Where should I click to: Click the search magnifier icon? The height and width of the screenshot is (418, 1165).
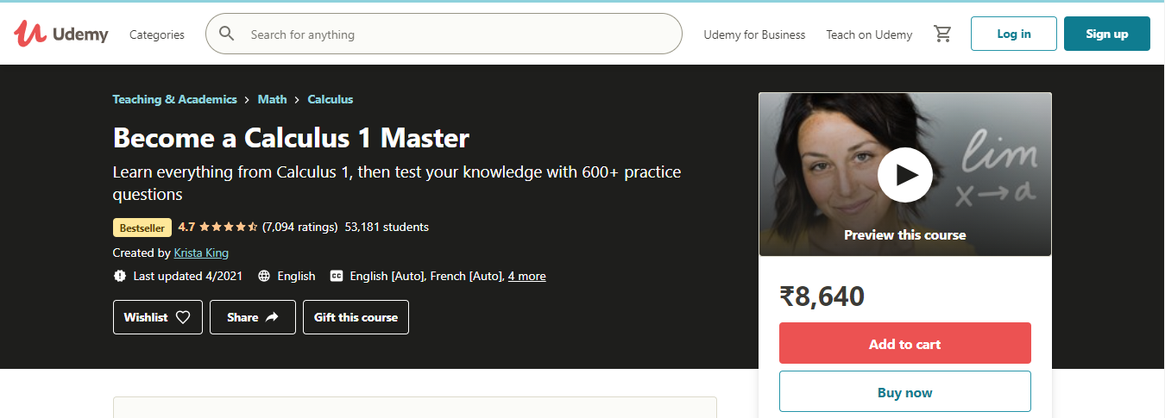[x=227, y=34]
